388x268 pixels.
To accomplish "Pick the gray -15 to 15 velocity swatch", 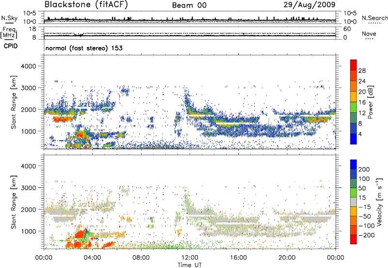I will coord(354,202).
